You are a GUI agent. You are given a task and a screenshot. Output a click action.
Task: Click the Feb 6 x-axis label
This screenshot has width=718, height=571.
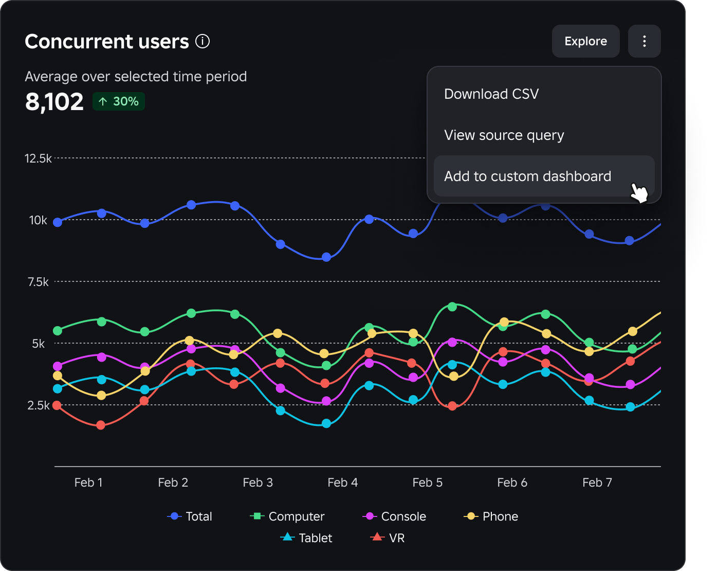click(512, 482)
